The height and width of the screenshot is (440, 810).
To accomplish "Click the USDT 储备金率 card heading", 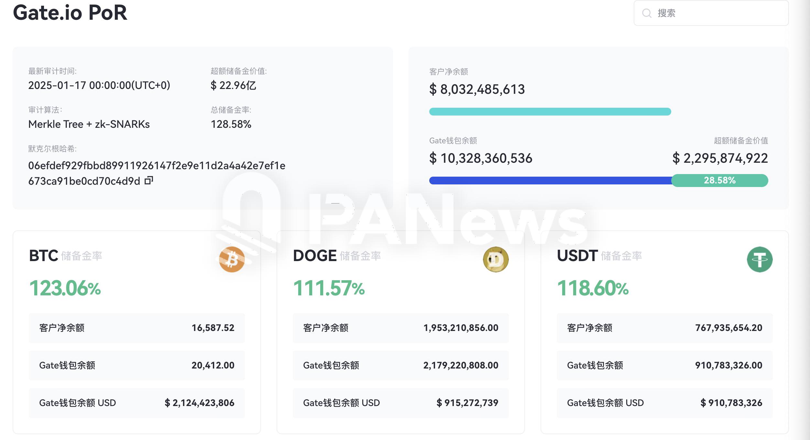I will click(599, 256).
